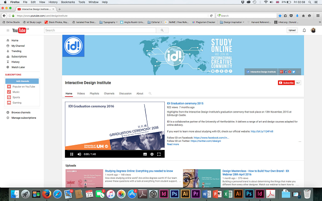The image size is (322, 201).
Task: Mute the video player volume
Action: coord(79,154)
